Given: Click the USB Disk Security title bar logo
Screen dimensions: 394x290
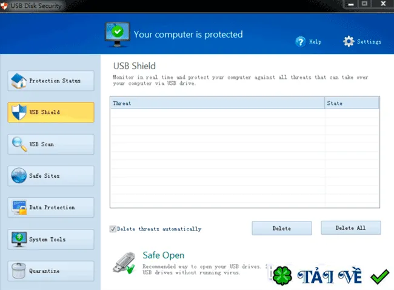Looking at the screenshot, I should [4, 5].
